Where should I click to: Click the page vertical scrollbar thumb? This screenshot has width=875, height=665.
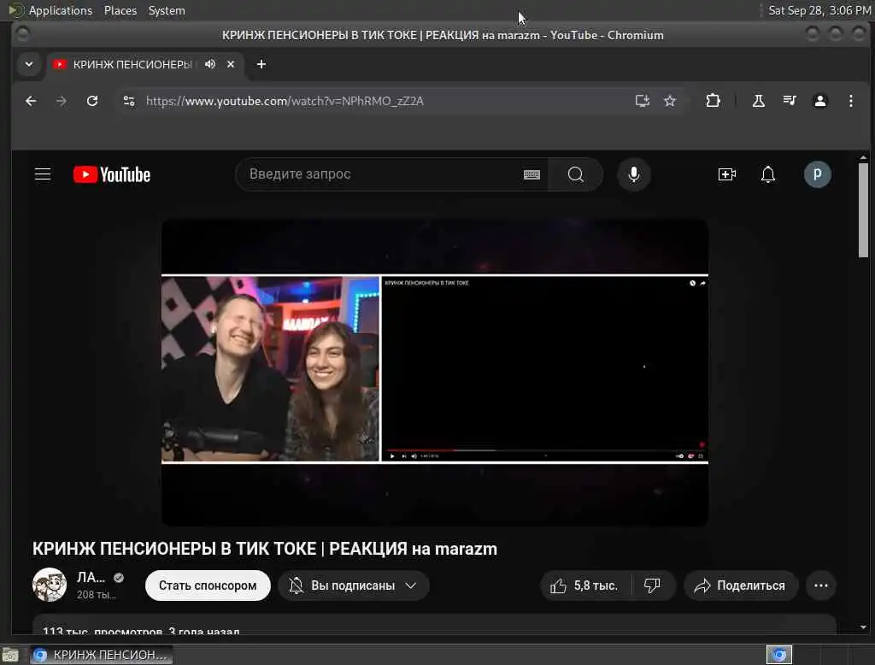coord(863,209)
